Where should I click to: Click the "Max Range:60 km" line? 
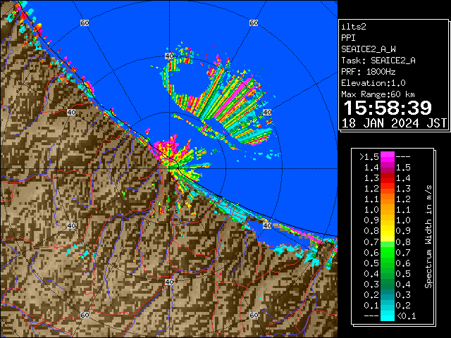(x=378, y=94)
